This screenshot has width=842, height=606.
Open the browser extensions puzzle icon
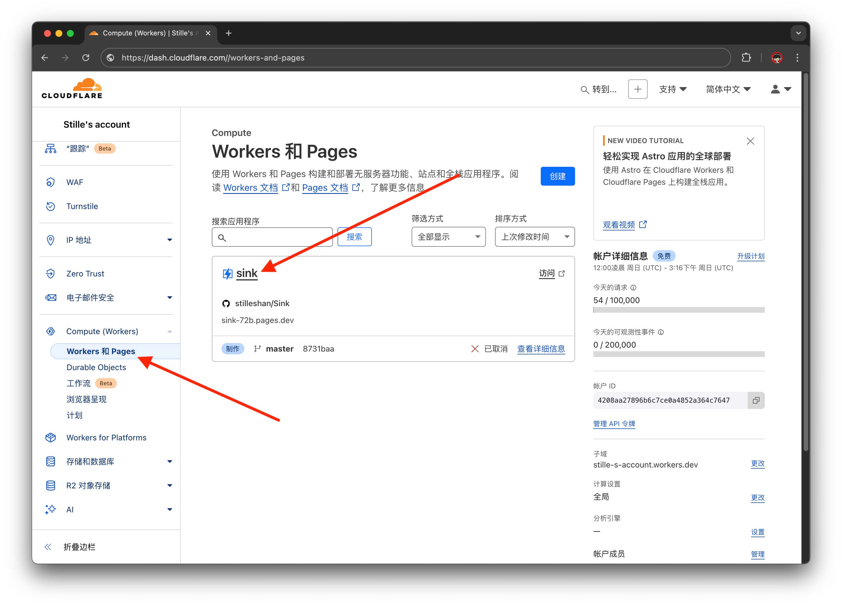[x=746, y=58]
